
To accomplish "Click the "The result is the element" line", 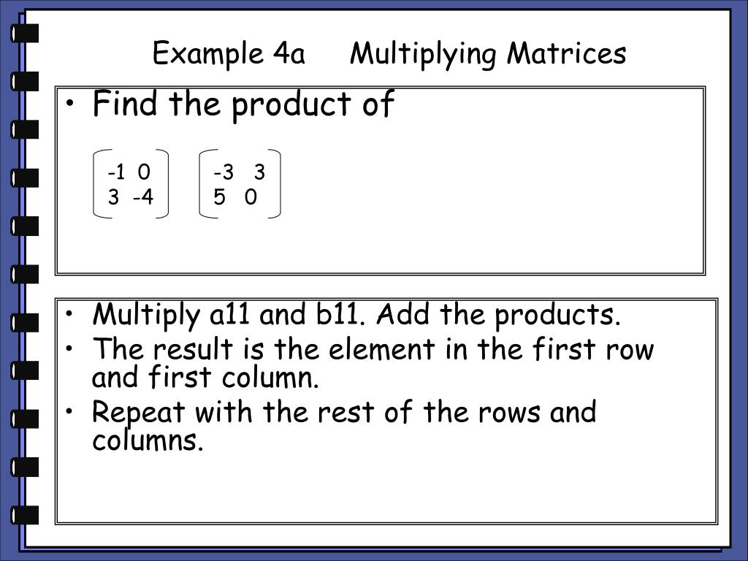I will click(373, 348).
